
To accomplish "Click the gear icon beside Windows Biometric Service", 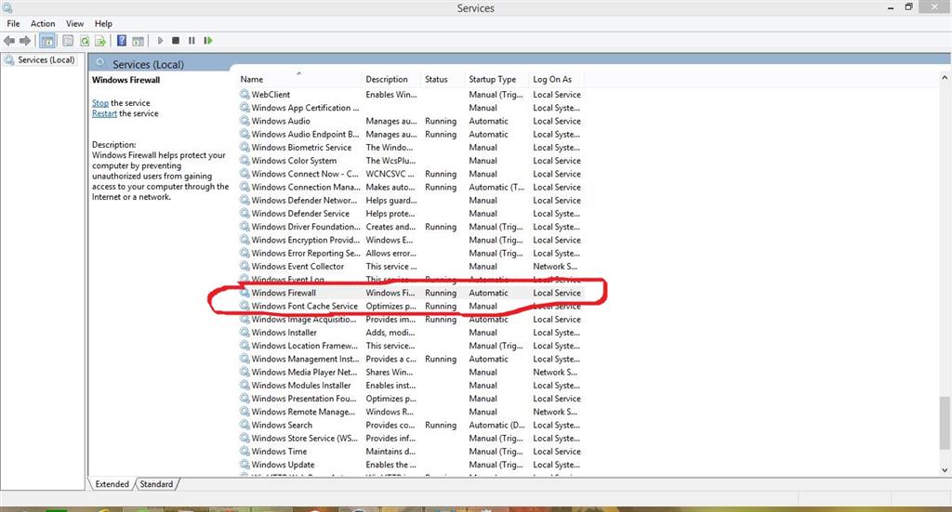I will [x=245, y=148].
